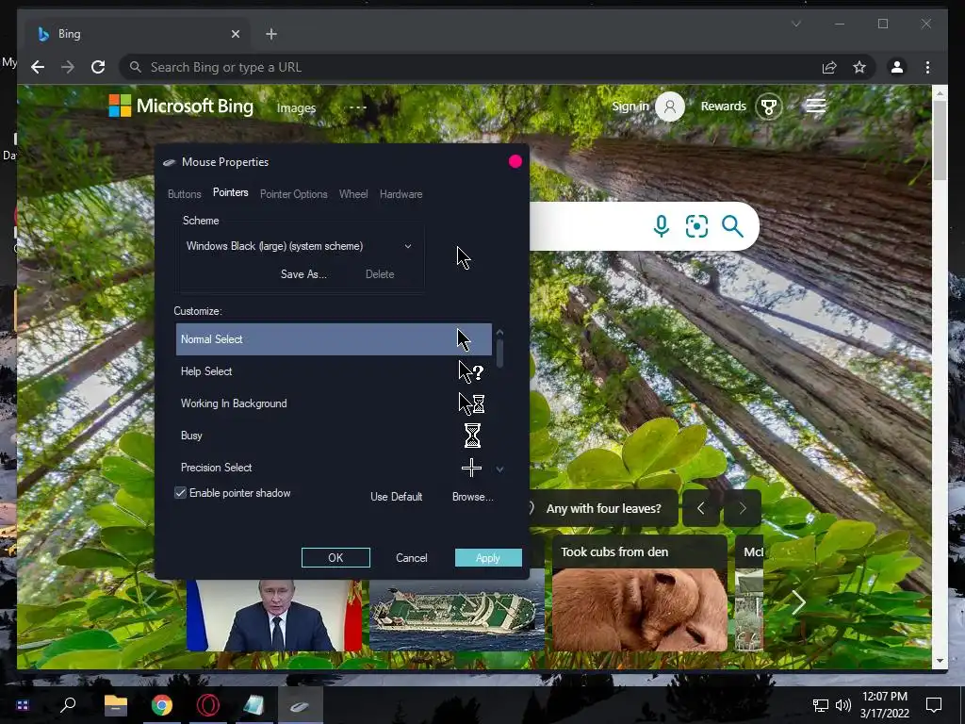
Task: Launch Chrome from taskbar
Action: 162,705
